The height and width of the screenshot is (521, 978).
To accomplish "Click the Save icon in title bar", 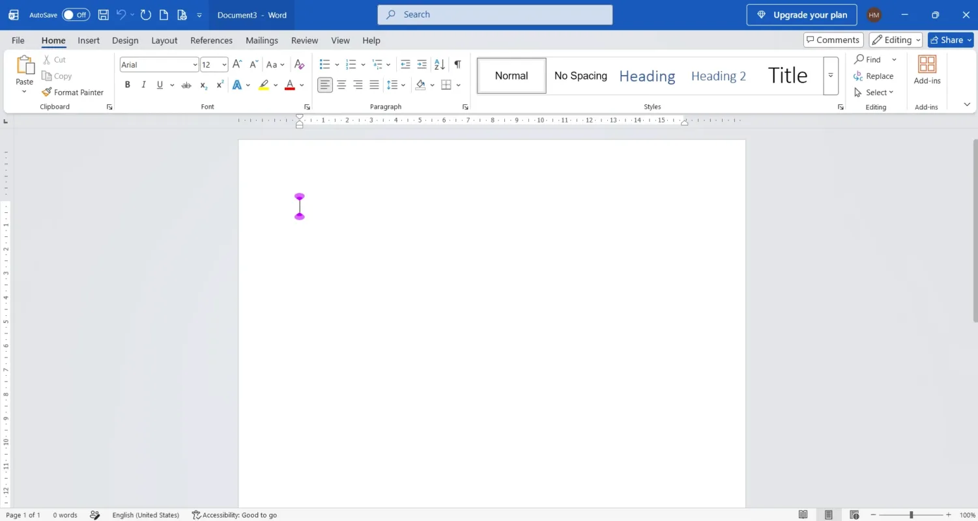I will [103, 14].
